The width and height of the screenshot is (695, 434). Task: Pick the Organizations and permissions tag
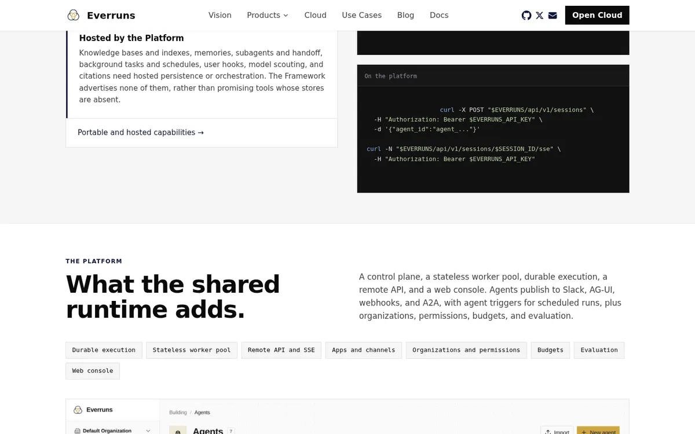(x=466, y=350)
